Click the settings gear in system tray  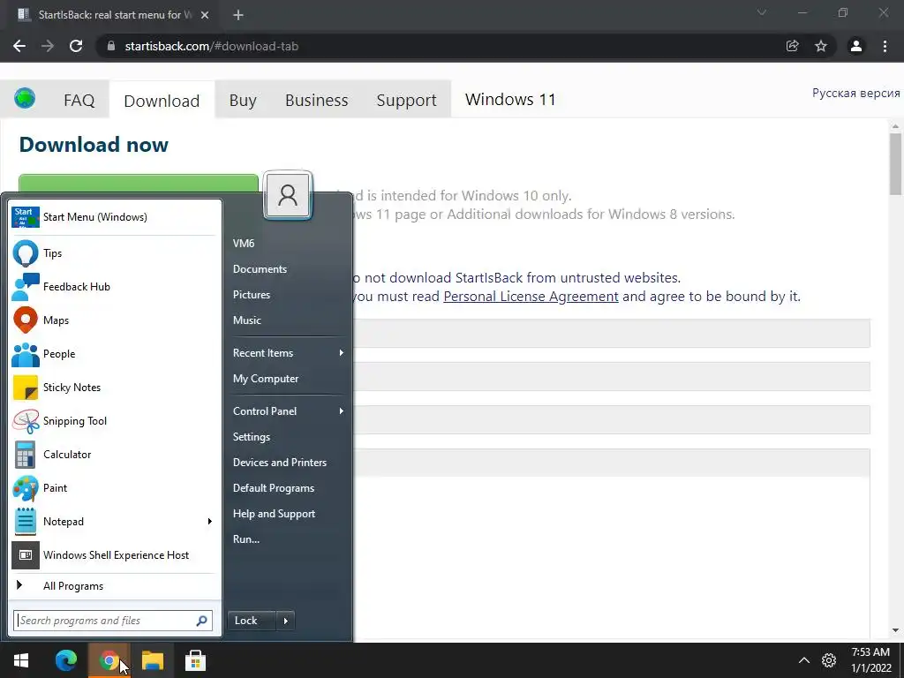[829, 660]
